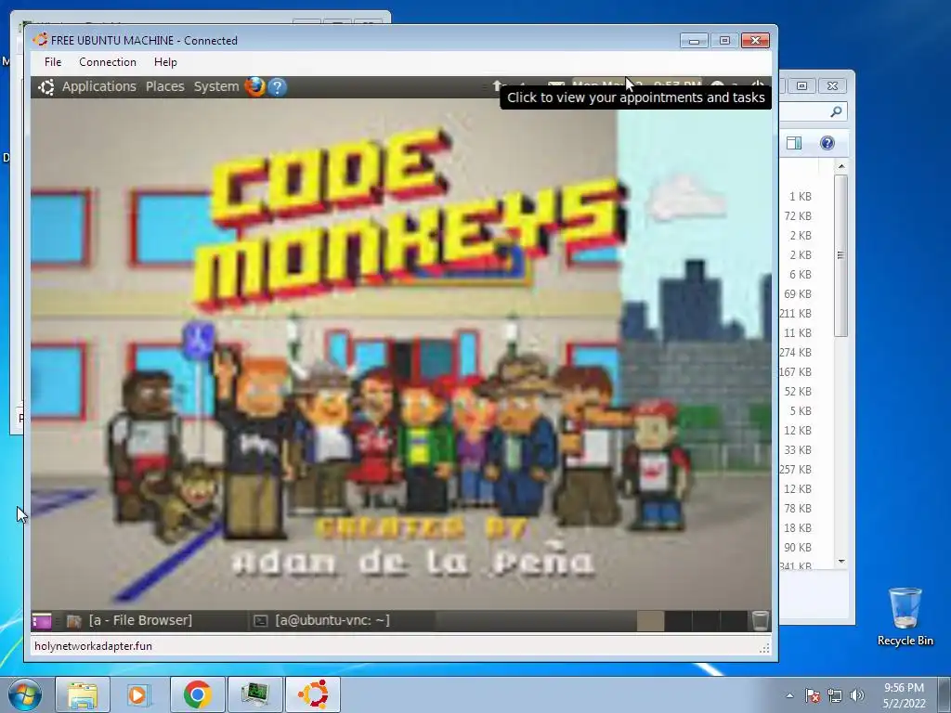Image resolution: width=951 pixels, height=713 pixels.
Task: Select the 167 KB file size entry
Action: (x=796, y=371)
